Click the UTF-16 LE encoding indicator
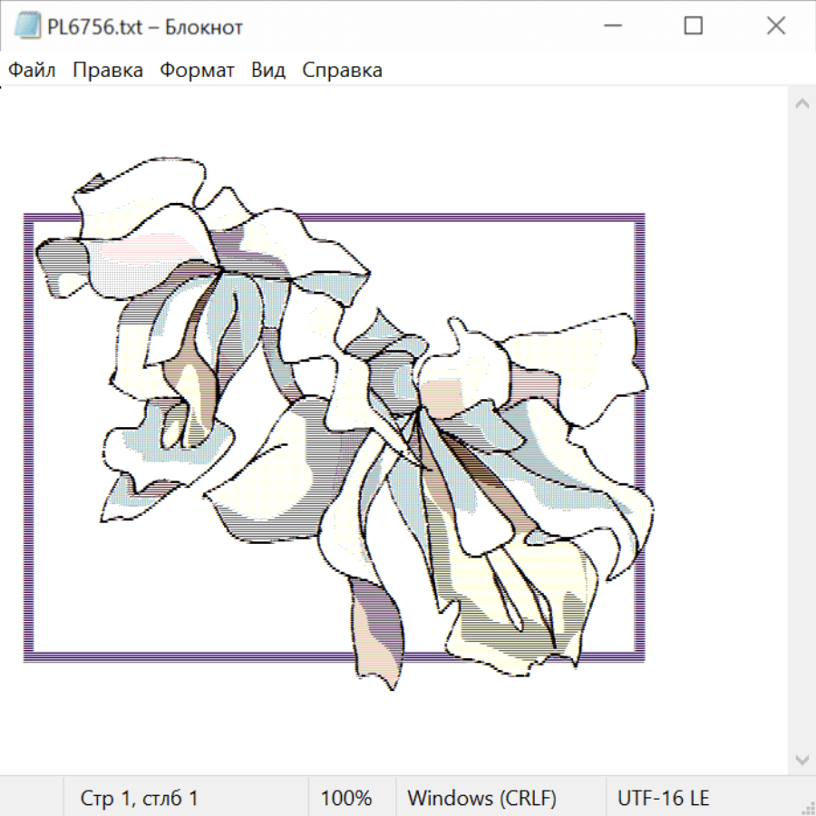Viewport: 816px width, 816px height. (663, 799)
